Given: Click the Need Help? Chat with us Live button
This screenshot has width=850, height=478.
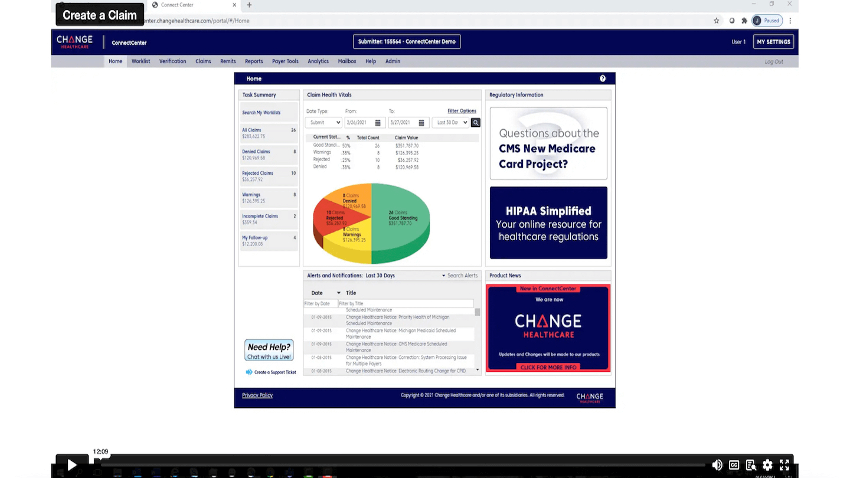Looking at the screenshot, I should (x=269, y=351).
